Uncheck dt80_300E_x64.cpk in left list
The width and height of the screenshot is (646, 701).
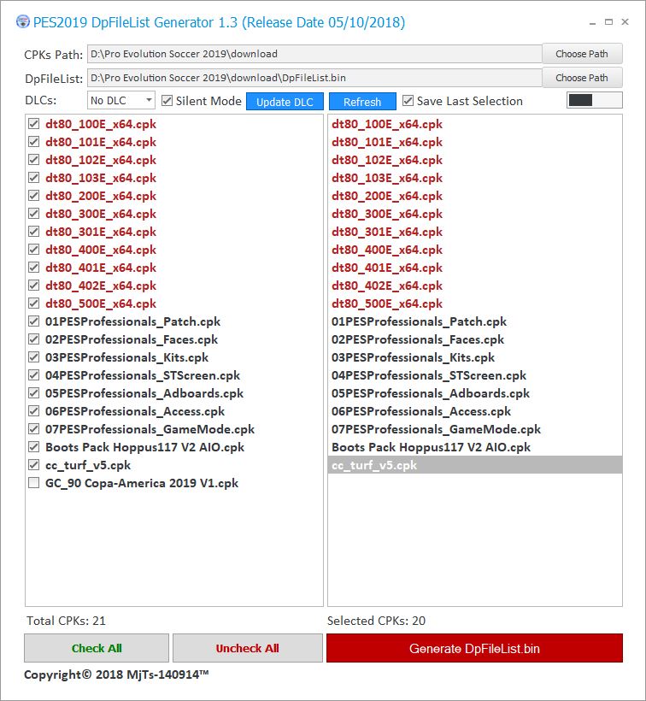(33, 213)
